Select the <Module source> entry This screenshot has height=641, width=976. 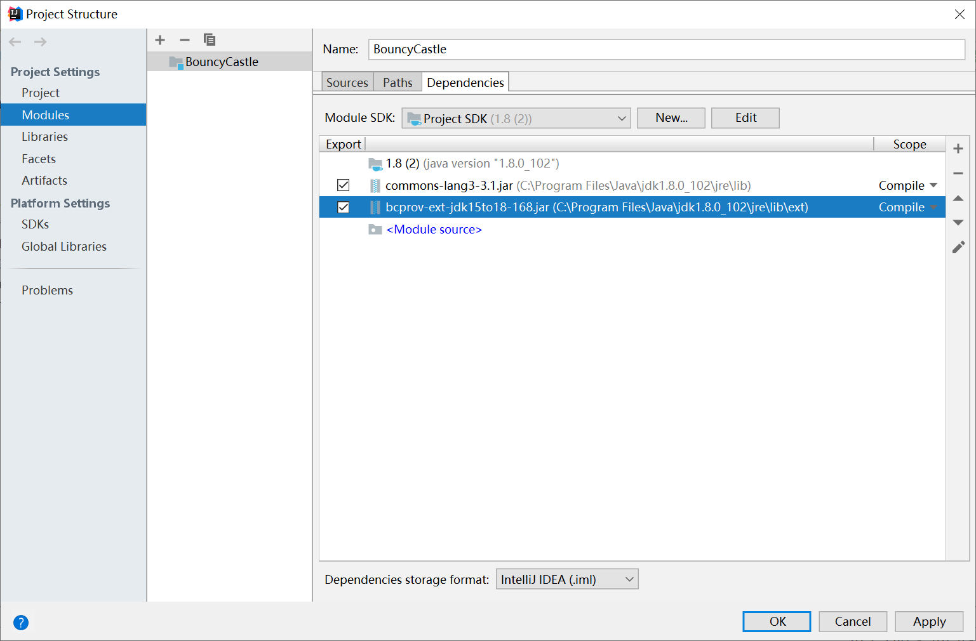tap(434, 230)
